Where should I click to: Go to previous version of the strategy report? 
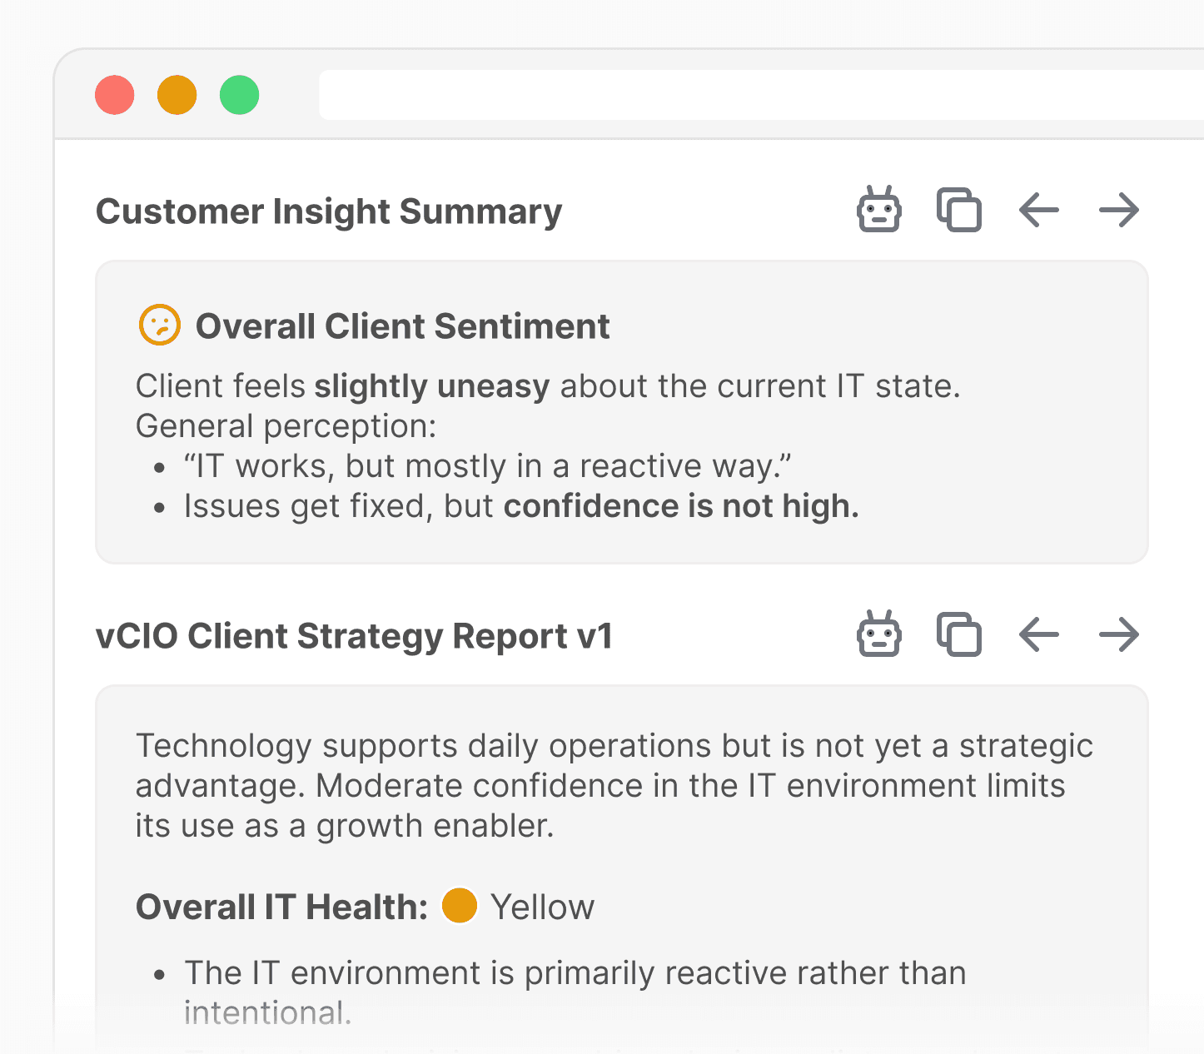coord(1038,634)
